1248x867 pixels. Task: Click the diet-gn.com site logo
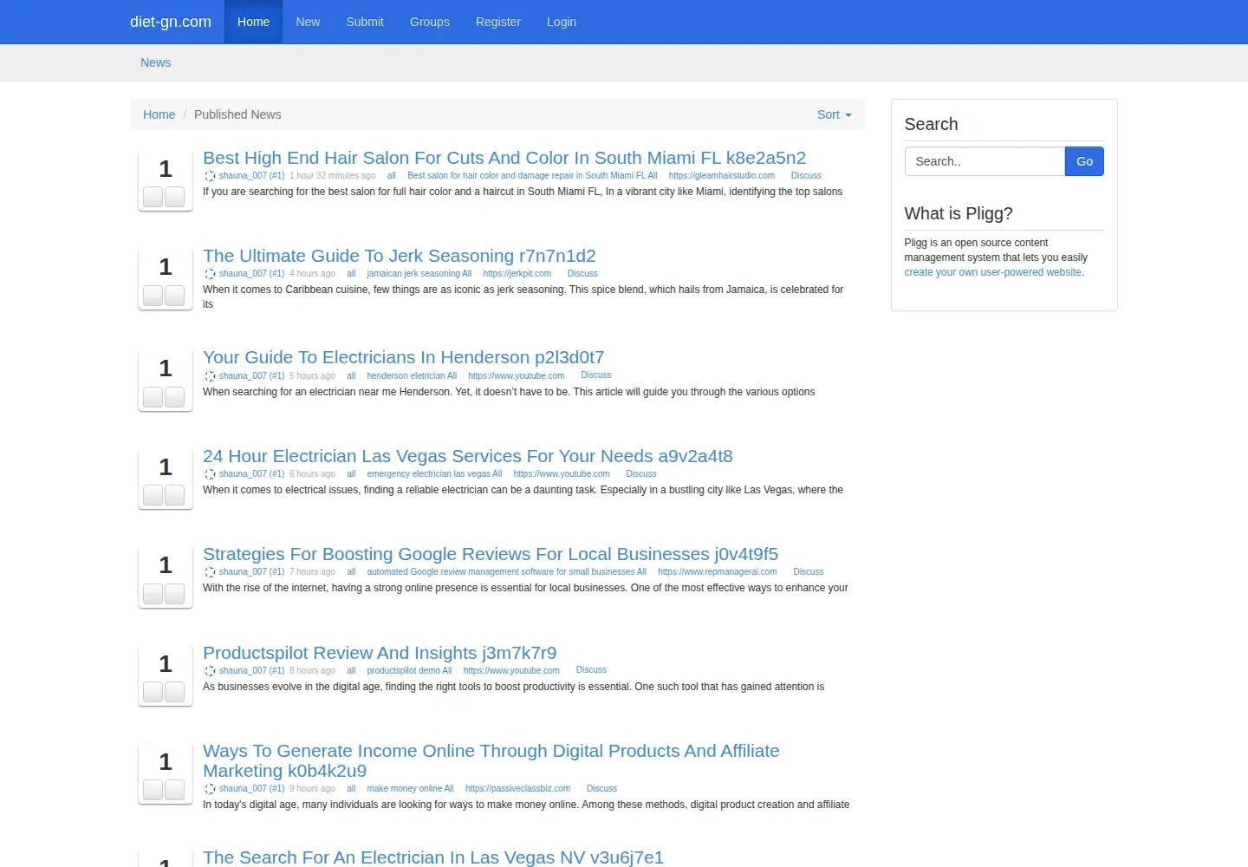point(171,22)
